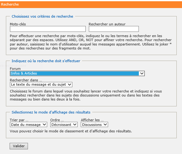Expand the Trier par dropdown (Date du message)
This screenshot has height=154, width=182.
point(29,125)
